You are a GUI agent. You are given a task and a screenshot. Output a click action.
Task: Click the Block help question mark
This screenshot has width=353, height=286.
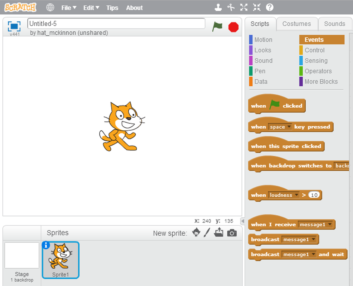[269, 7]
